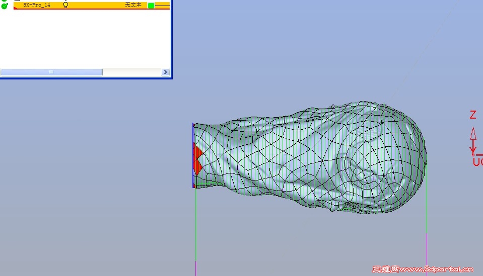Image resolution: width=483 pixels, height=276 pixels.
Task: Click the red UCS axis arrow icon
Action: click(473, 142)
